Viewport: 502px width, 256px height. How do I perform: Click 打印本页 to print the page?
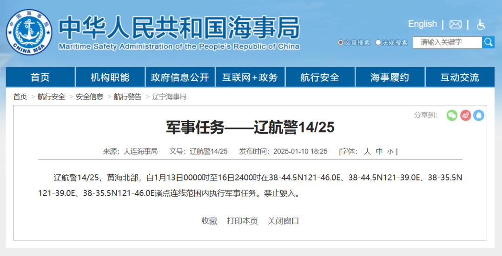242,221
